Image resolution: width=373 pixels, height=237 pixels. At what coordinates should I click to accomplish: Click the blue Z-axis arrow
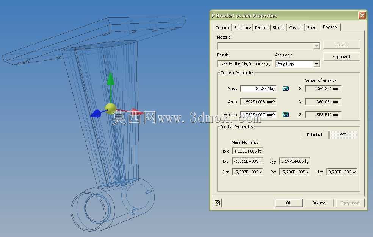[96, 114]
